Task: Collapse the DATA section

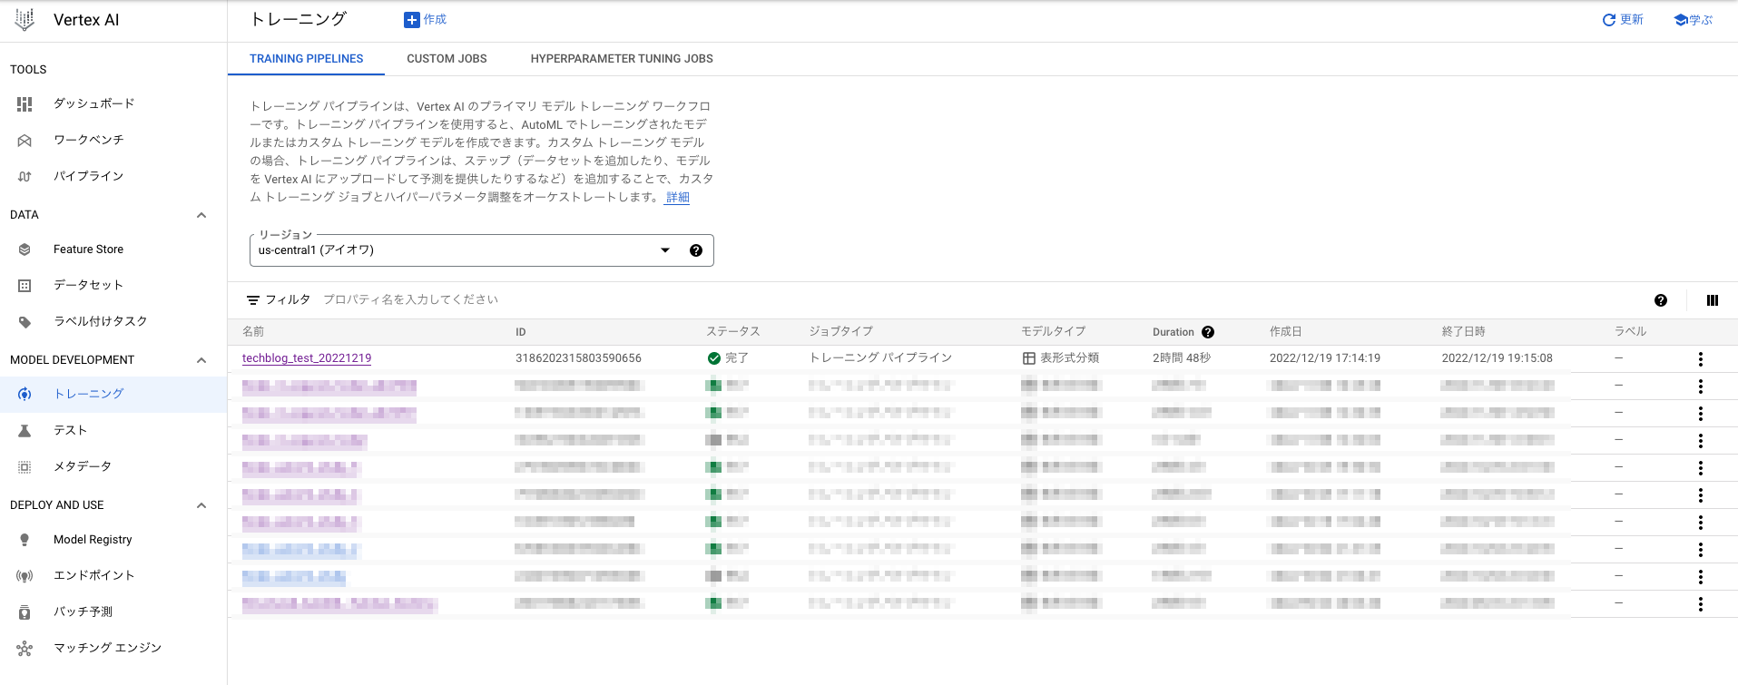Action: click(201, 215)
